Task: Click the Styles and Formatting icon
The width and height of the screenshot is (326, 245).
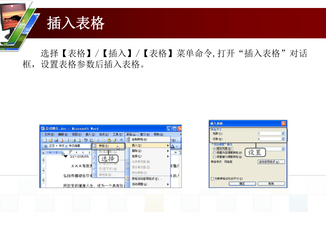Action: pos(45,146)
